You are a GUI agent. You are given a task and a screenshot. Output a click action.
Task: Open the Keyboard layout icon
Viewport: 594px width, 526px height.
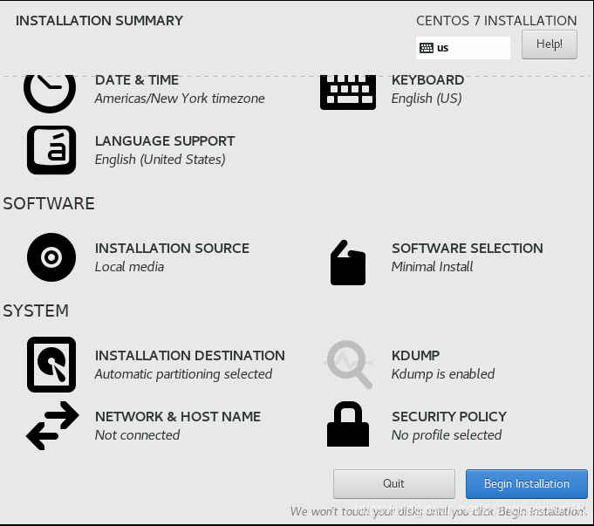[348, 92]
